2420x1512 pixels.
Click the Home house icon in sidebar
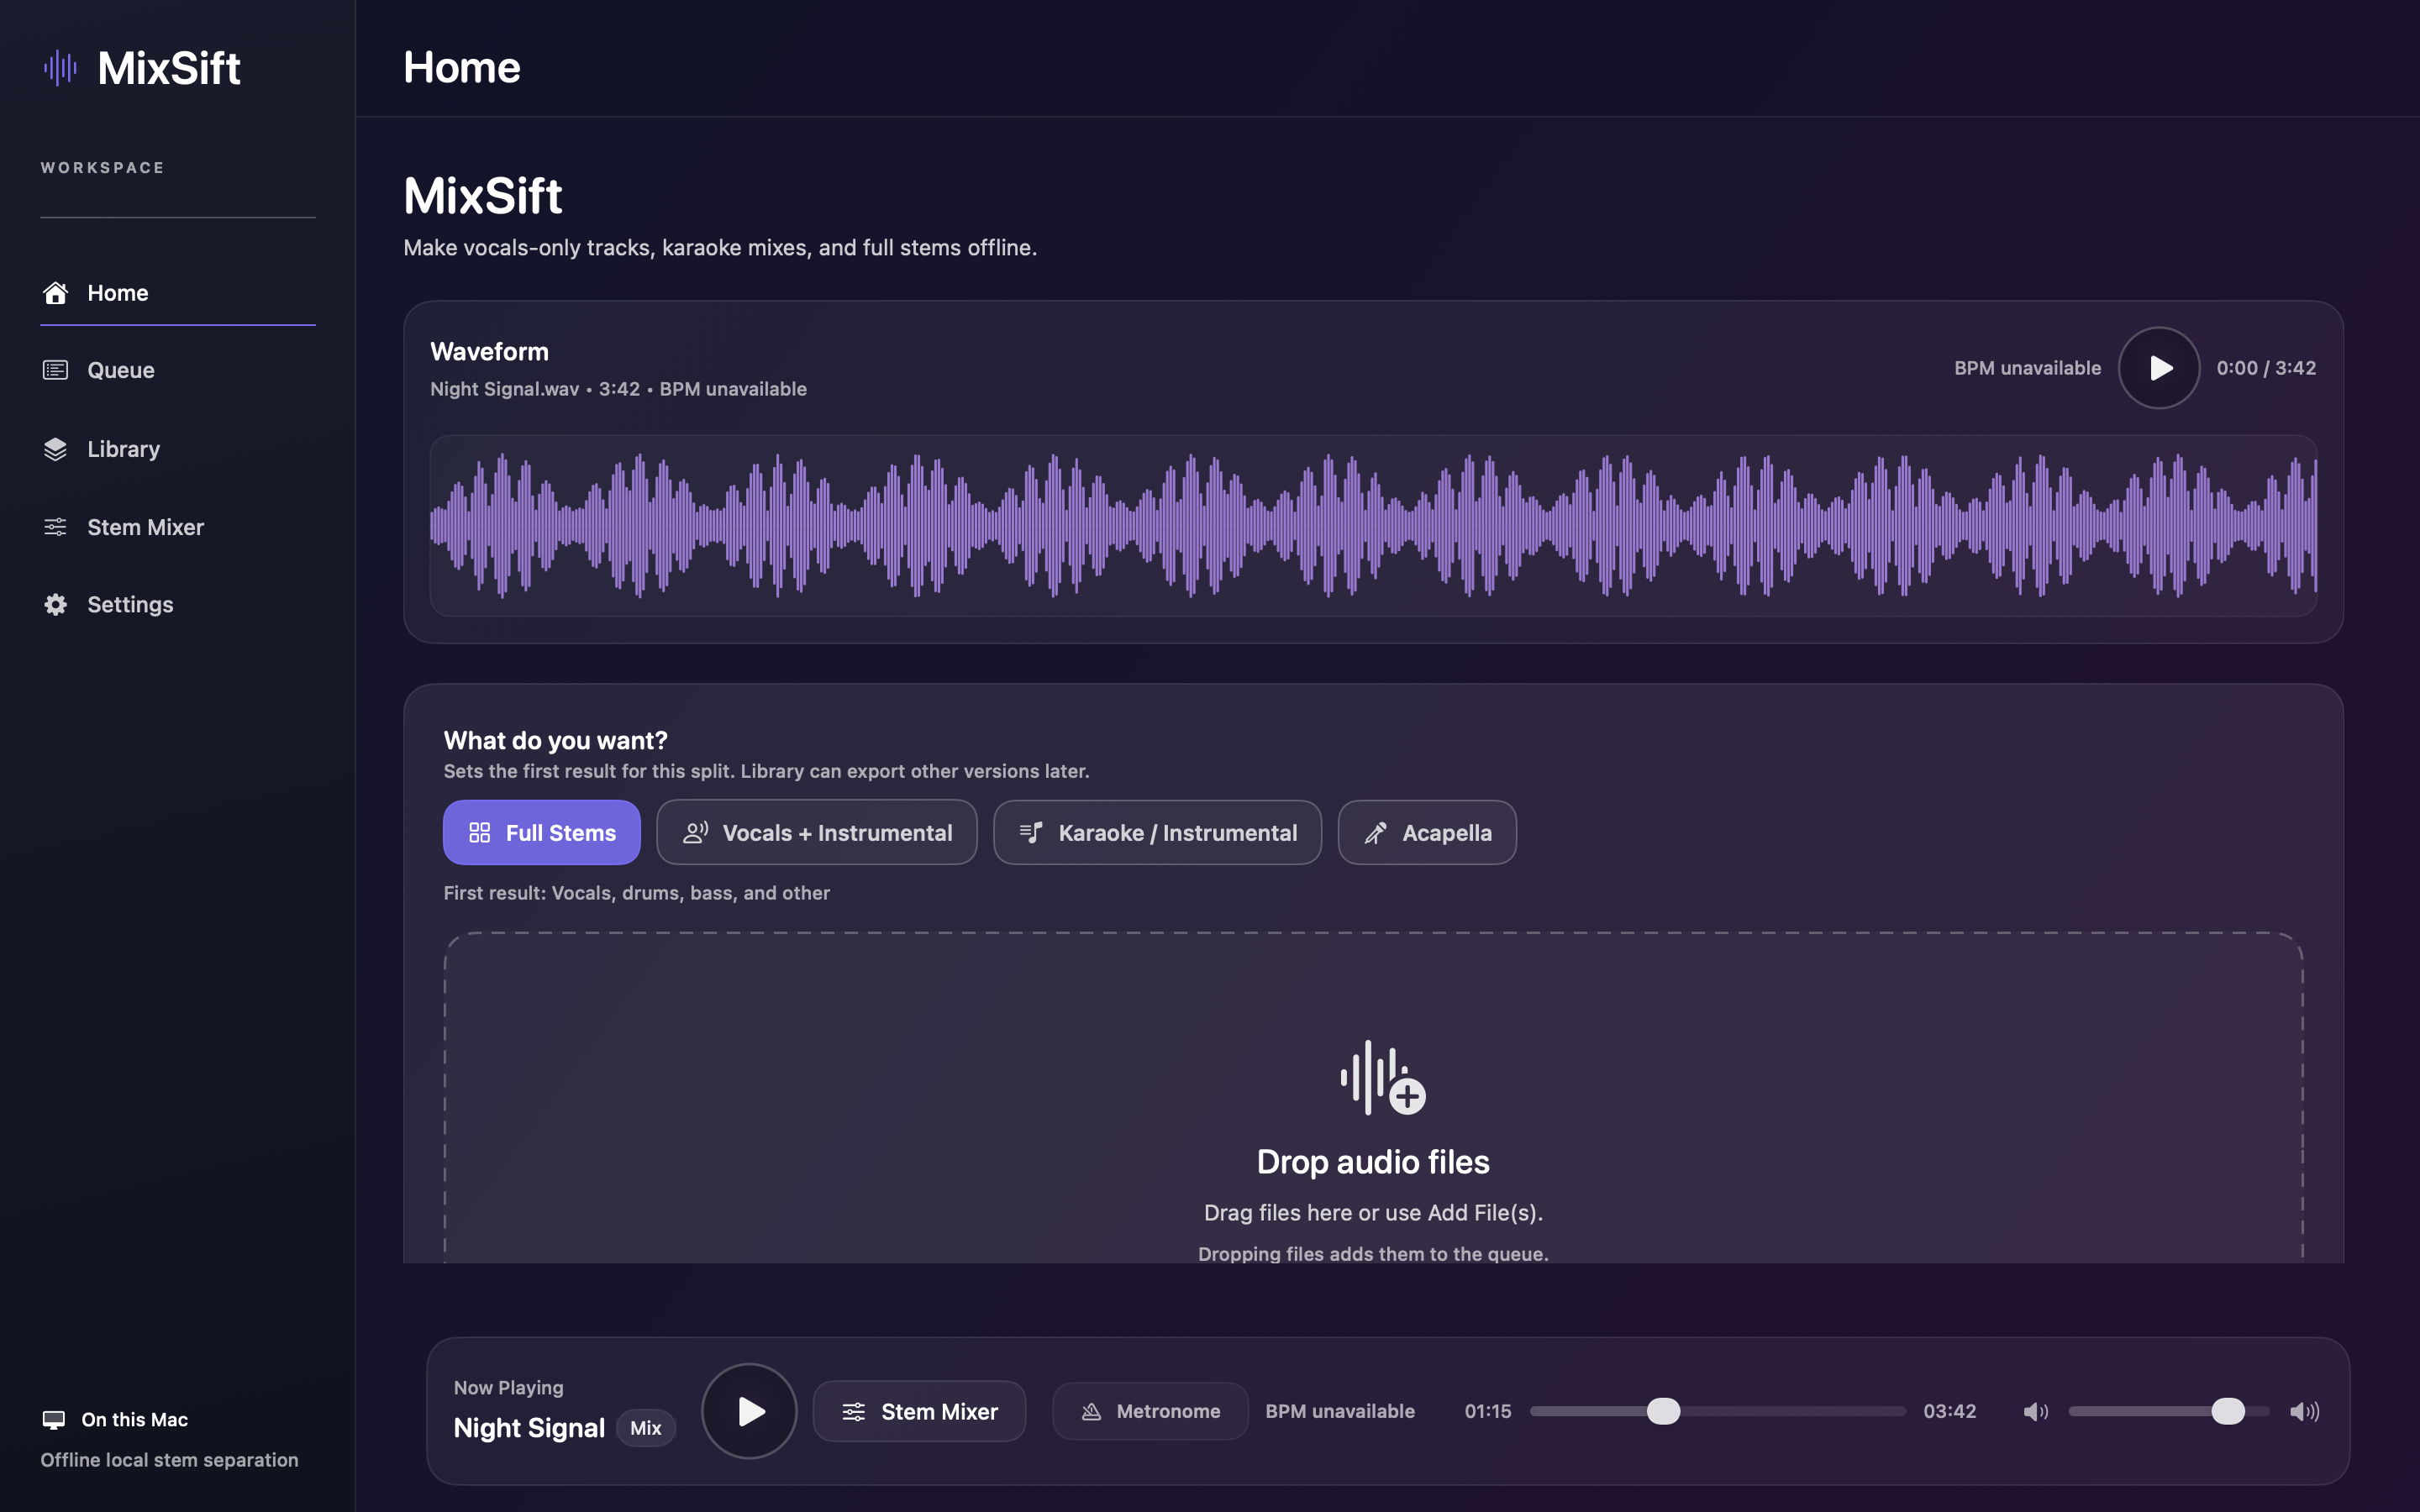coord(55,293)
